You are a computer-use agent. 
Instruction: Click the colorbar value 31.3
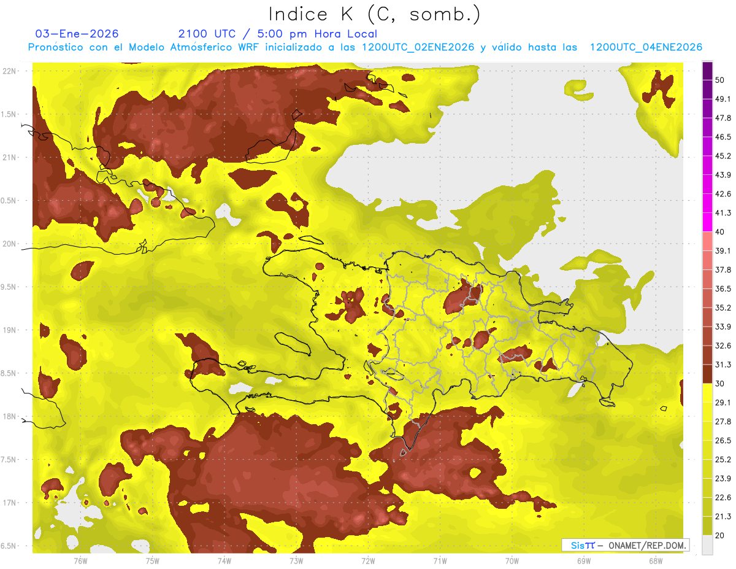coord(724,365)
